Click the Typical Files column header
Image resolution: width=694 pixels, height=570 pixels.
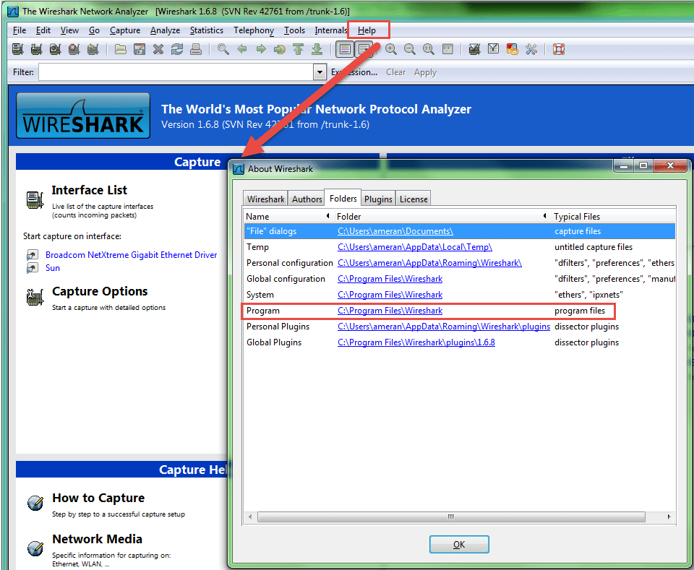[x=614, y=216]
